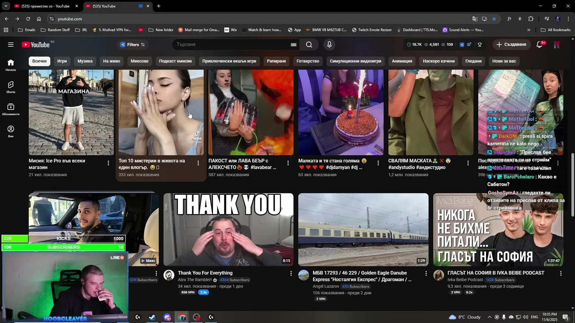Open Windows notification center

coord(566,317)
